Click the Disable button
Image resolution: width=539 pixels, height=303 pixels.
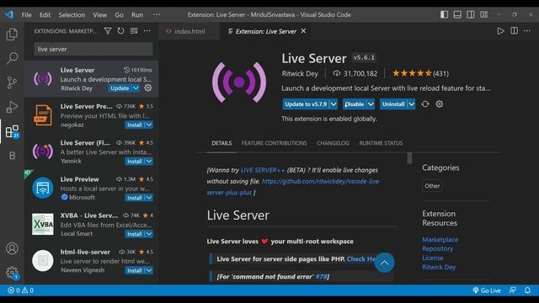[x=354, y=104]
